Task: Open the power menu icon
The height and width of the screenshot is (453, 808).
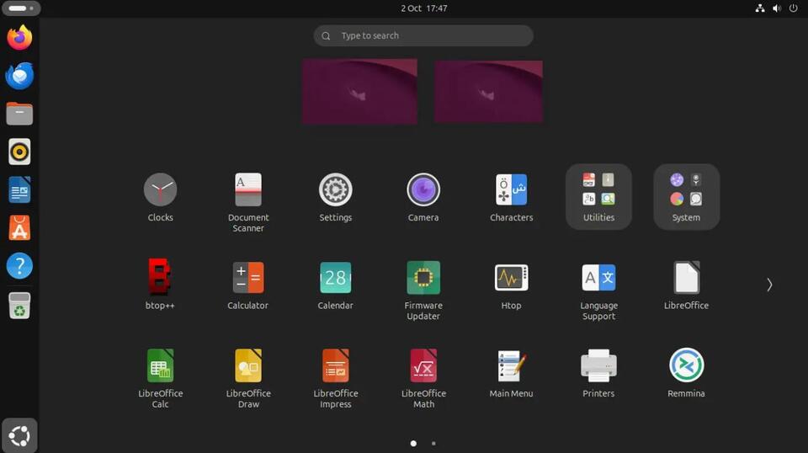Action: [793, 8]
